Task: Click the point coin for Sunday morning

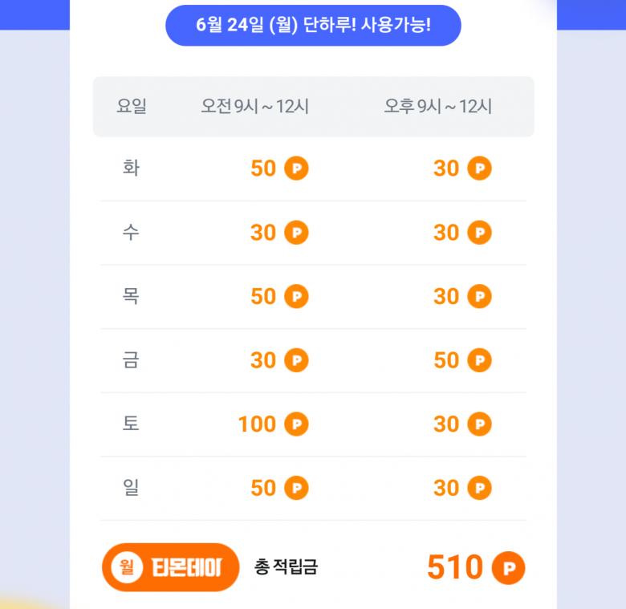Action: click(296, 488)
